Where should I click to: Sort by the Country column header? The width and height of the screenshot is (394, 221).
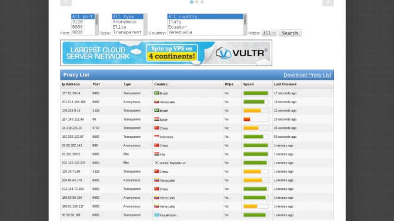click(161, 84)
